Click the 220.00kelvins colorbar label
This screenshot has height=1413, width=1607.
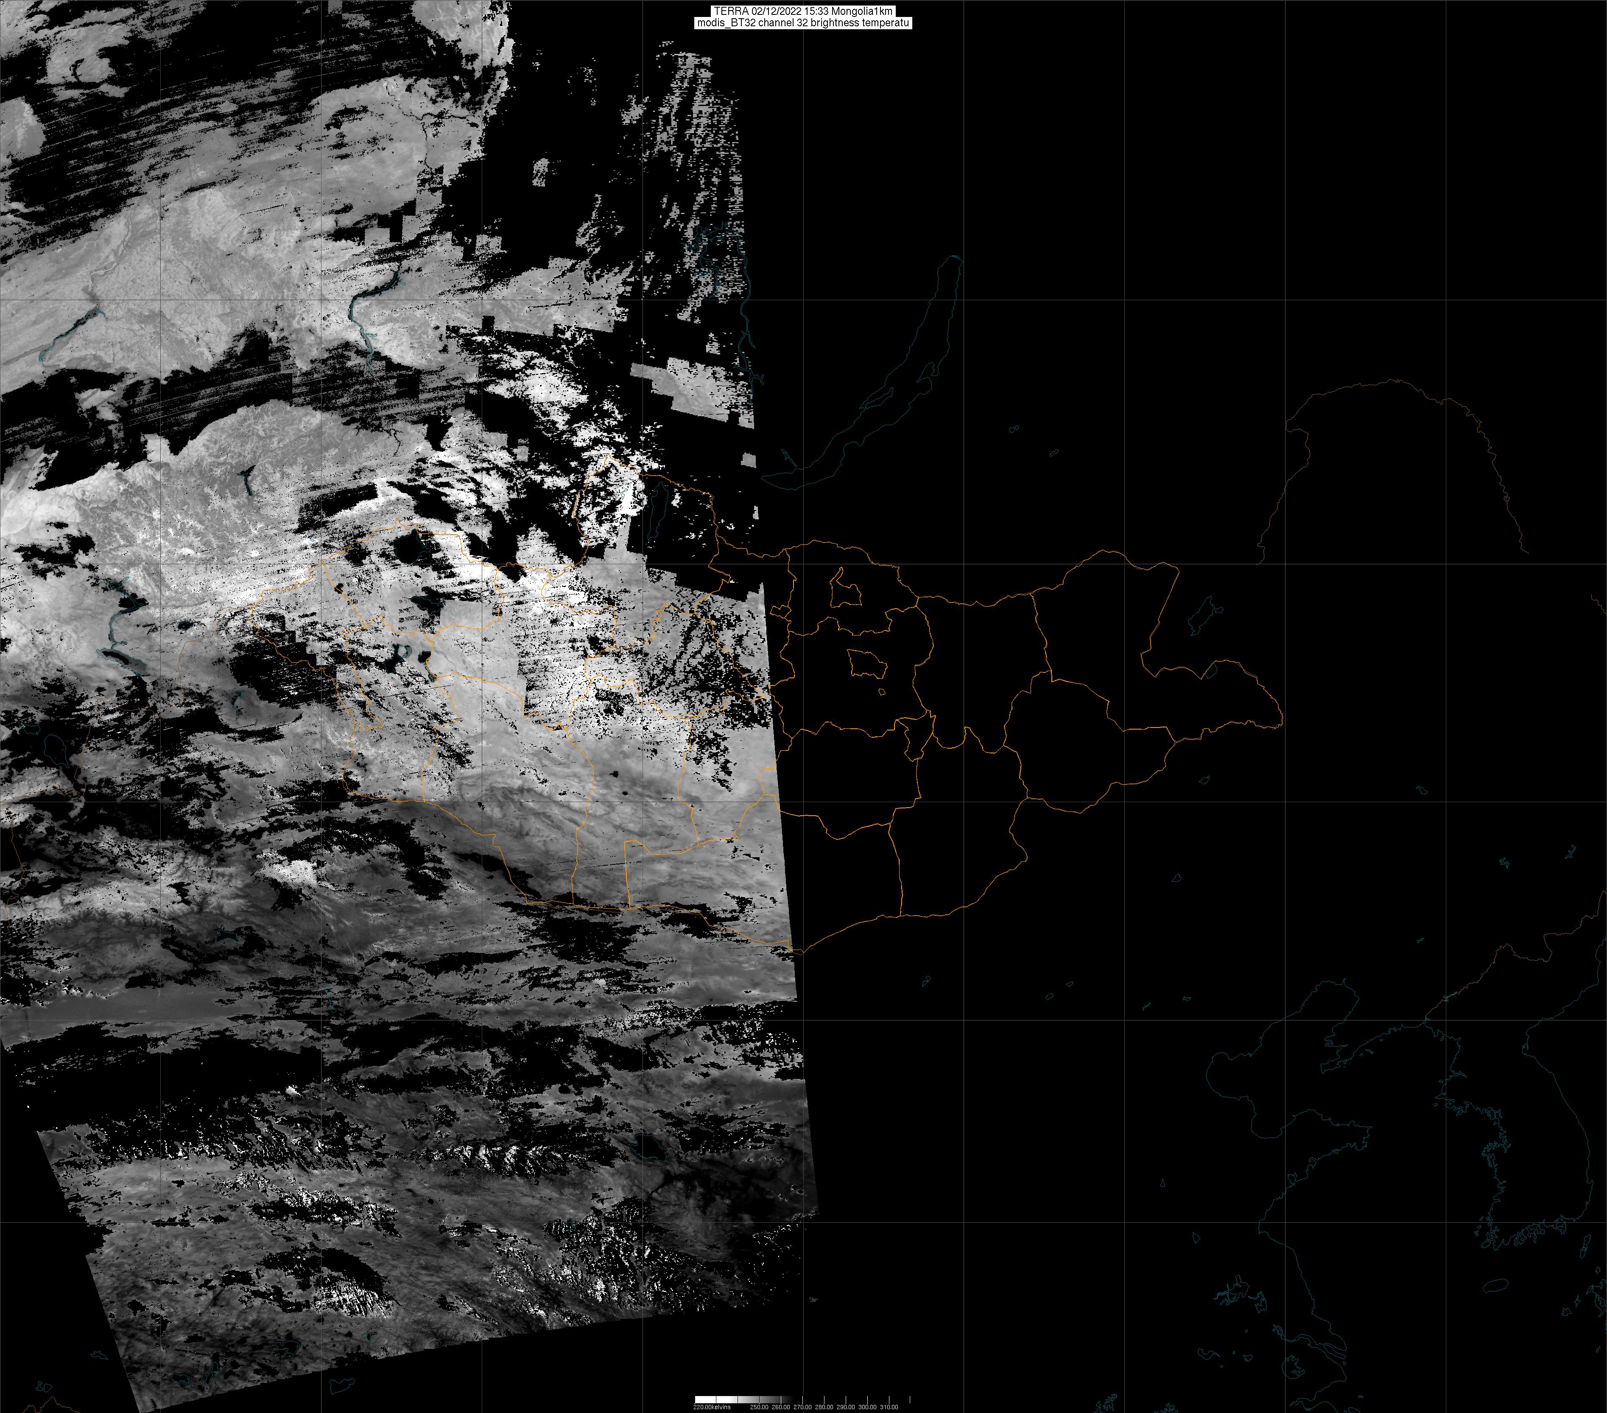coord(712,1407)
